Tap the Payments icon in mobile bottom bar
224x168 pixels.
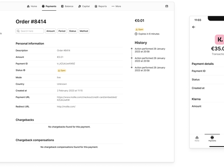212,139
